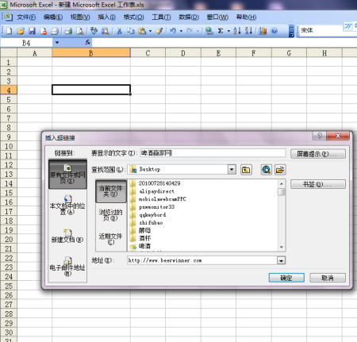Click the Print toolbar icon
357x342 pixels.
68,31
